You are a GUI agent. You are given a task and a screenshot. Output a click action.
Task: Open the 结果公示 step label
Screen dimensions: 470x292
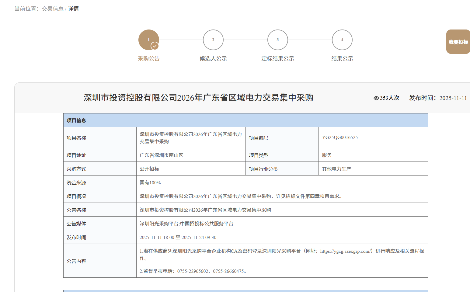click(342, 59)
